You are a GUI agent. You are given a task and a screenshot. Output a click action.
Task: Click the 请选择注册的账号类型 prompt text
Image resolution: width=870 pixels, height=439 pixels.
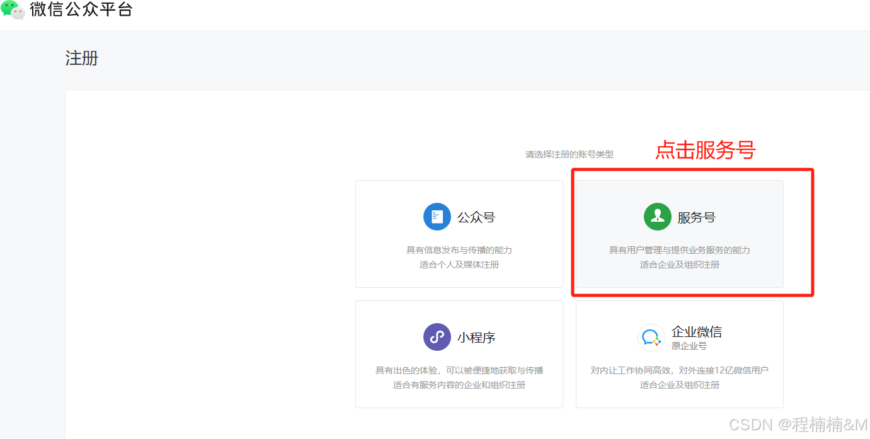coord(570,154)
